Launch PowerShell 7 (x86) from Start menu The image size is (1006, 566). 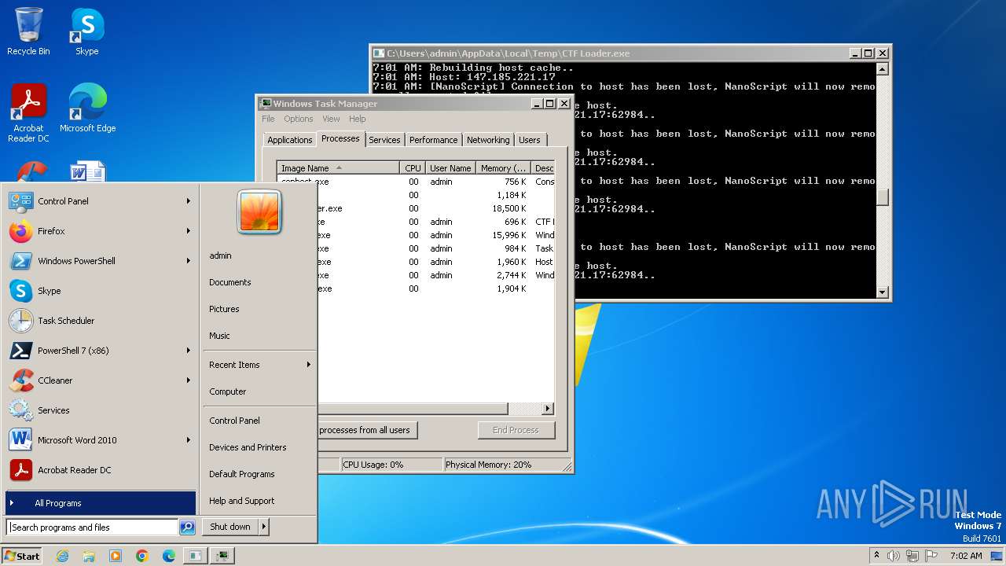tap(100, 351)
